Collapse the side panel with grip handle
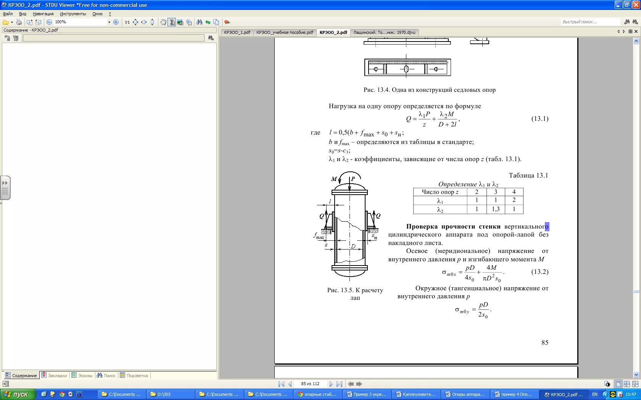Viewport: 641px width, 400px height. (5, 188)
